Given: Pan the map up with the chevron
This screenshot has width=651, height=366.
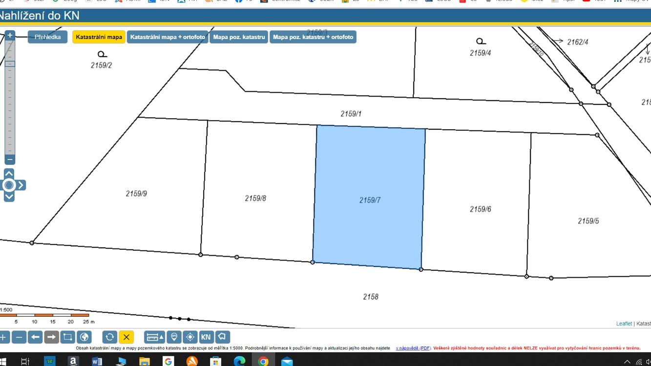Looking at the screenshot, I should click(9, 174).
